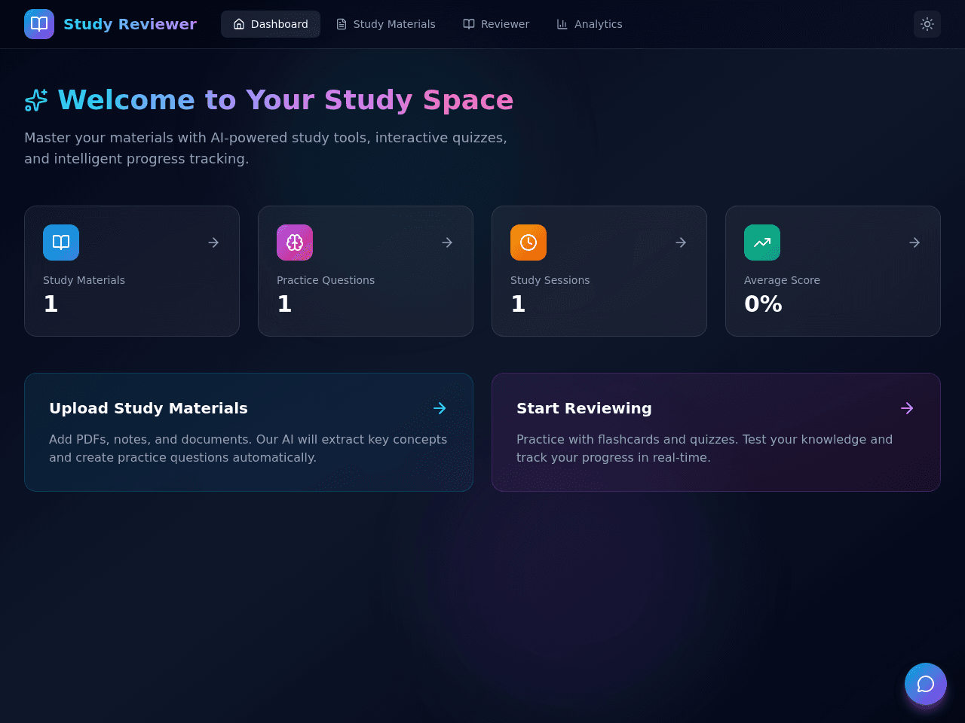Click the arrow on the Practice Questions card
The width and height of the screenshot is (965, 723).
coord(447,243)
